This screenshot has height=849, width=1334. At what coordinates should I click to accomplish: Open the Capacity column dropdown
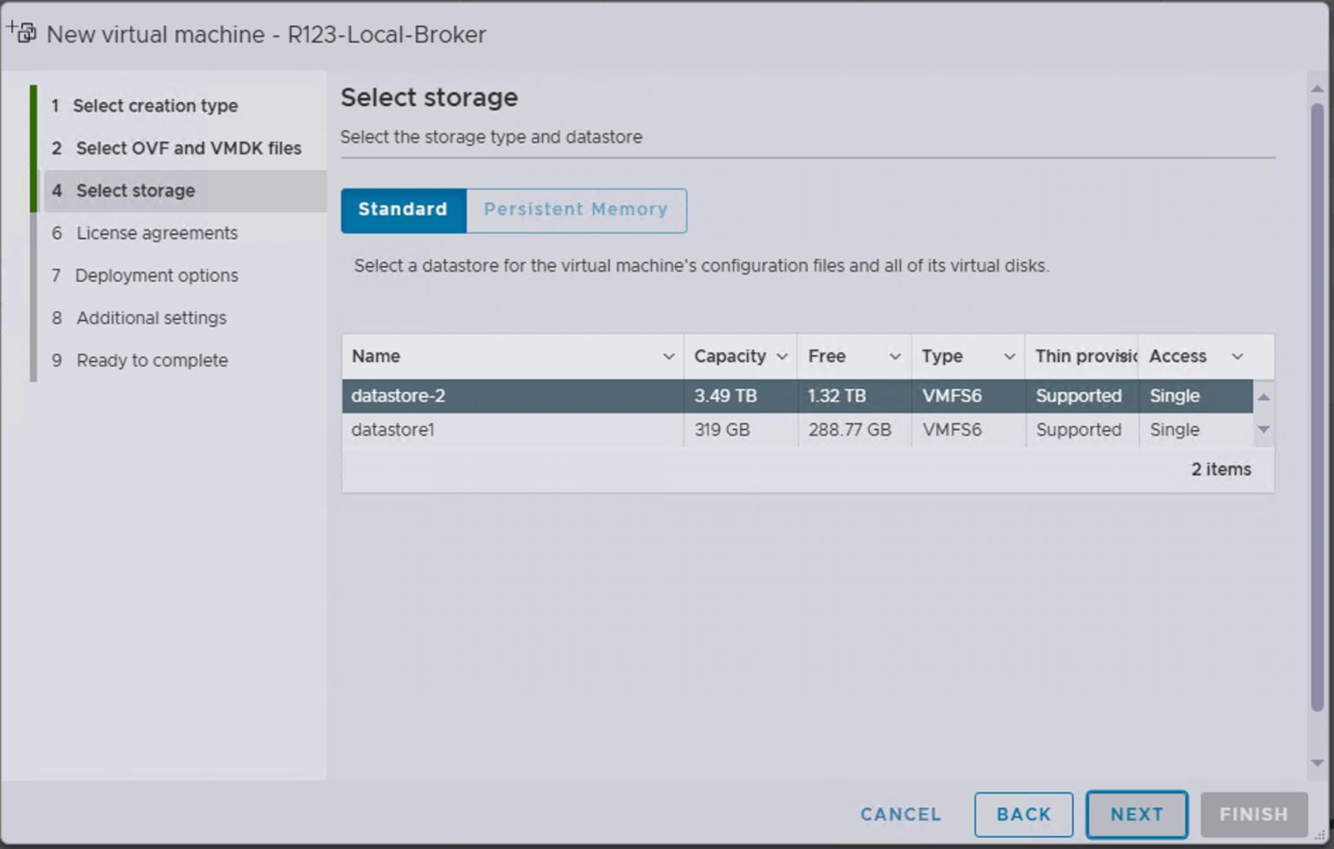tap(783, 356)
